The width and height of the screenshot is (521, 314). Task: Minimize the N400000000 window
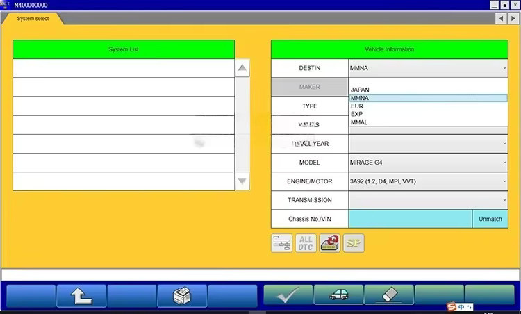tap(495, 5)
